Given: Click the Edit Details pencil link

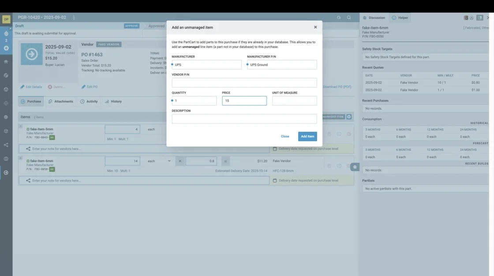Looking at the screenshot, I should (x=31, y=87).
